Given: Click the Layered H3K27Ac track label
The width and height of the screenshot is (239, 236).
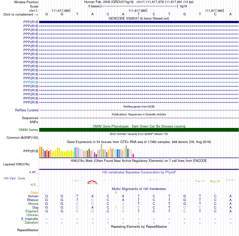Looking at the screenshot, I should [16, 164].
